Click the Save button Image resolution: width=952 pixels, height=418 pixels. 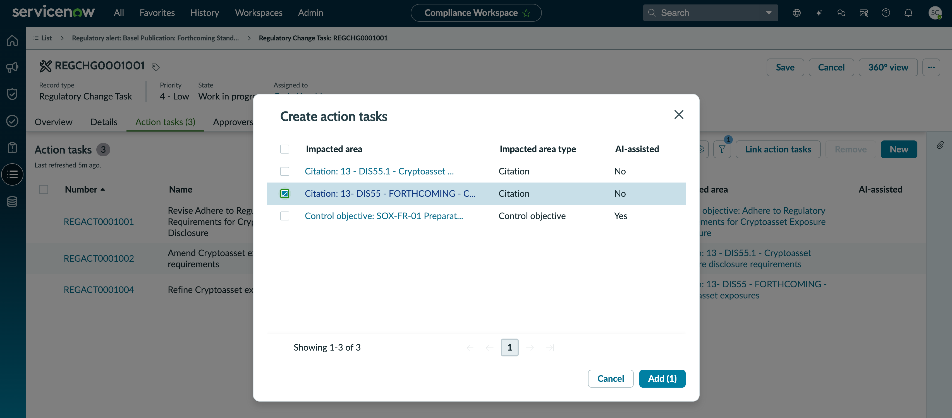coord(785,67)
